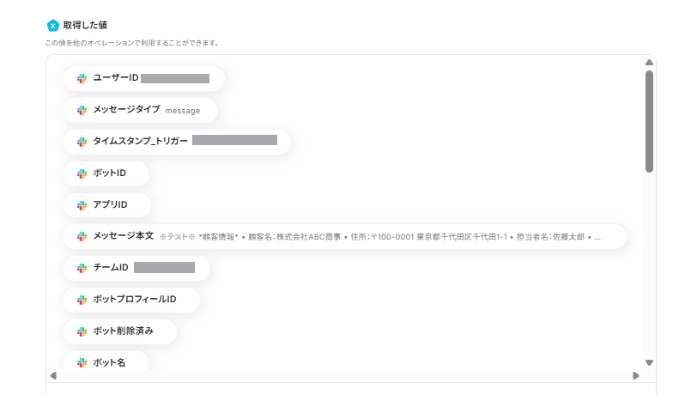
Task: Click the Slack icon beside メッセージタイプ
Action: coord(82,110)
